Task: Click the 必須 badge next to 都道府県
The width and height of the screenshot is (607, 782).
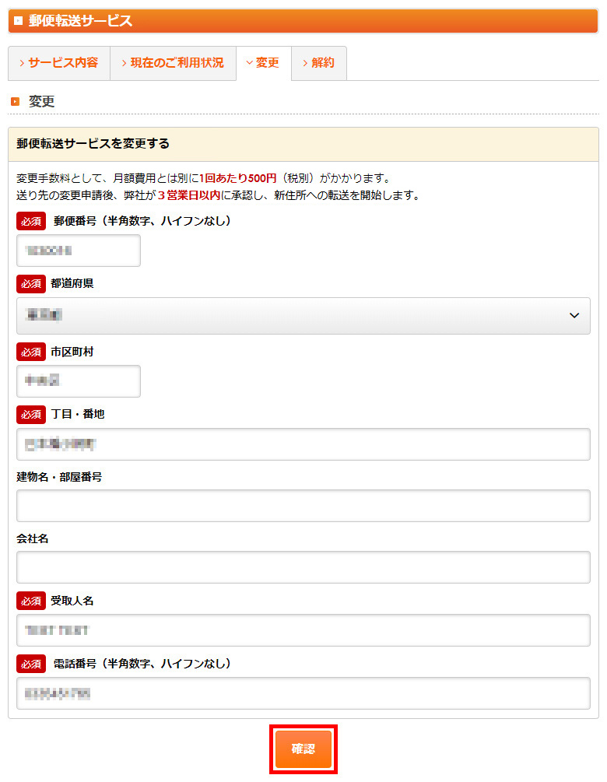Action: [31, 284]
